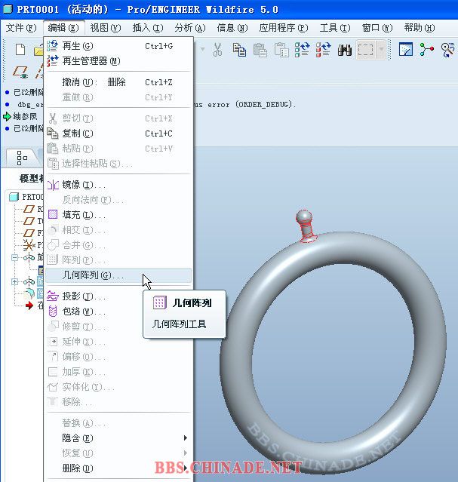Select the RIGHT datum plane tree item
The width and height of the screenshot is (458, 482).
(x=34, y=209)
